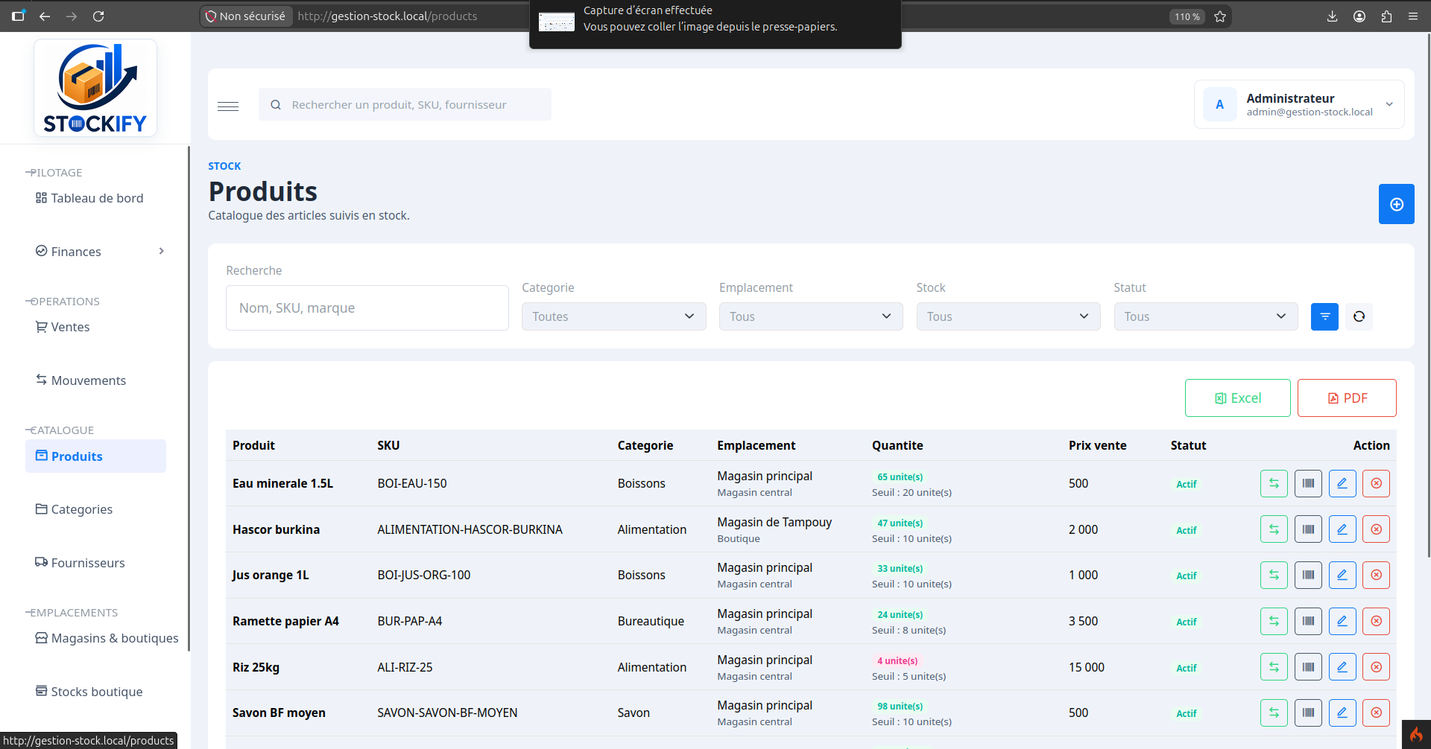Delete the Eau minerale 1.5L product
The width and height of the screenshot is (1431, 749).
pyautogui.click(x=1377, y=483)
